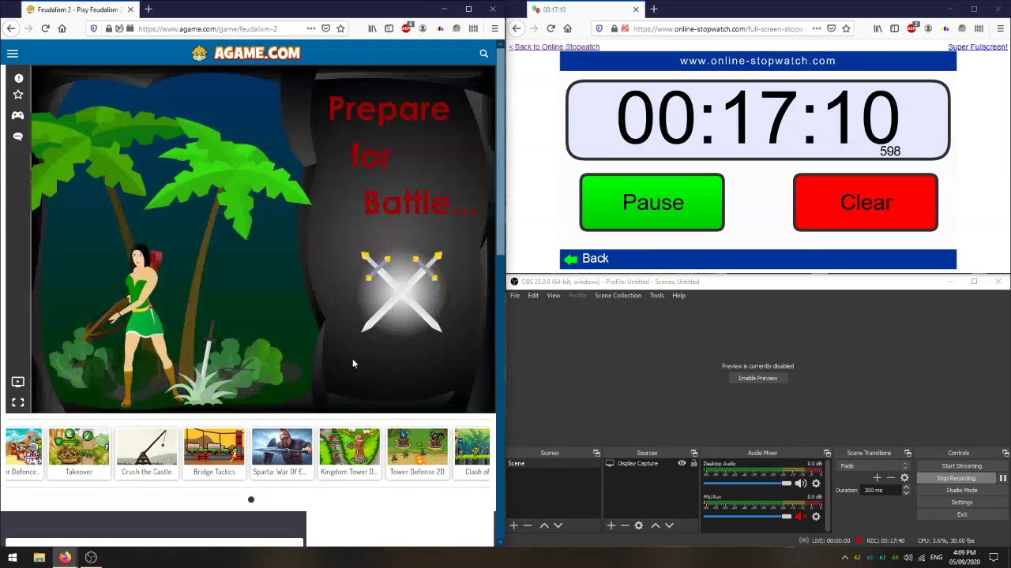
Task: Move source up in Sources panel
Action: 655,525
